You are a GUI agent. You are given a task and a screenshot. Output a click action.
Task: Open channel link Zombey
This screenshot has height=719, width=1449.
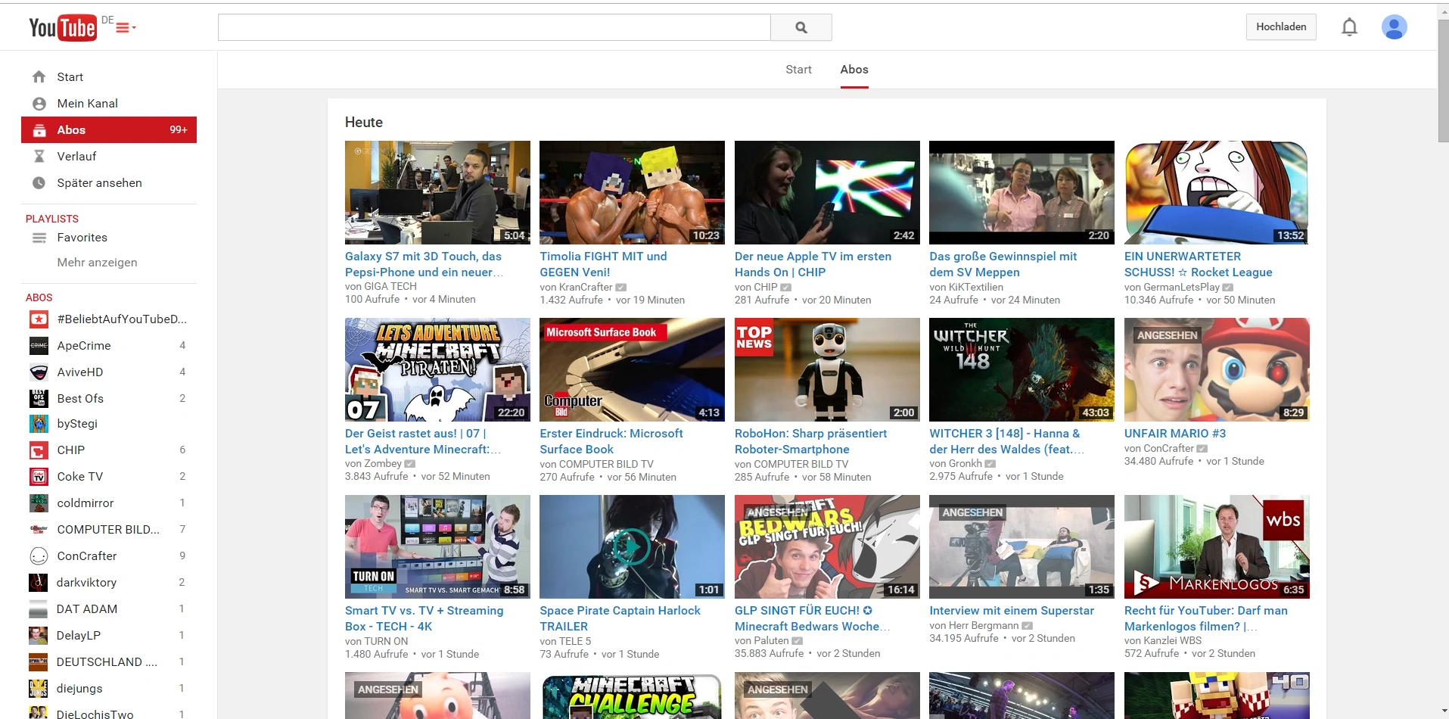click(383, 464)
